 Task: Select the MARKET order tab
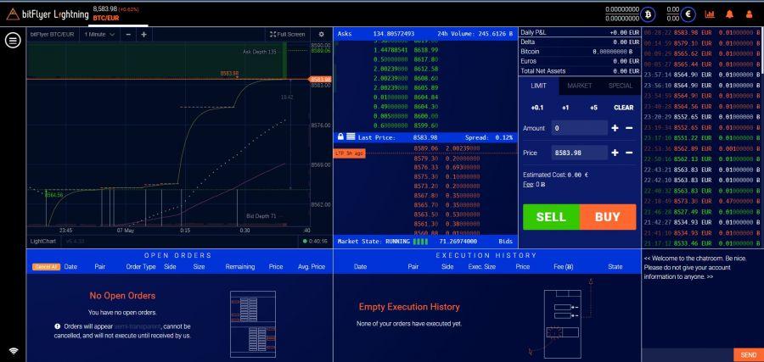point(579,86)
